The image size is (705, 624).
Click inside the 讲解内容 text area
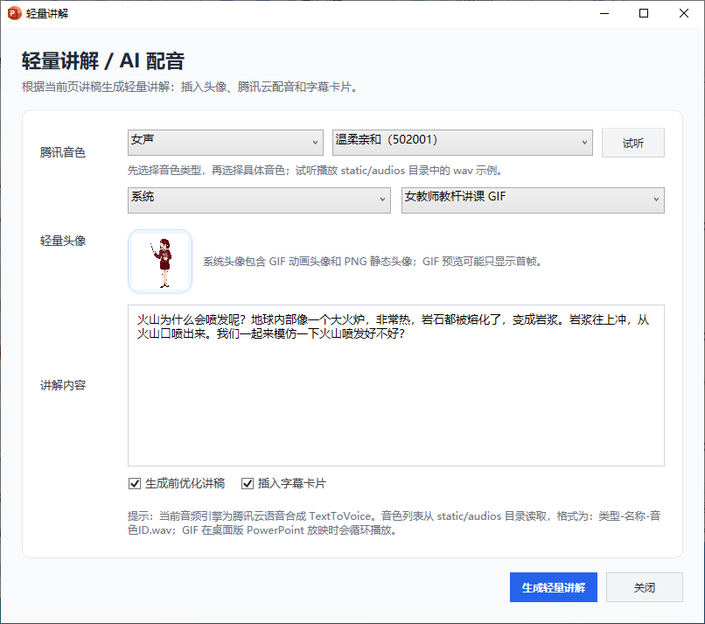click(x=396, y=386)
